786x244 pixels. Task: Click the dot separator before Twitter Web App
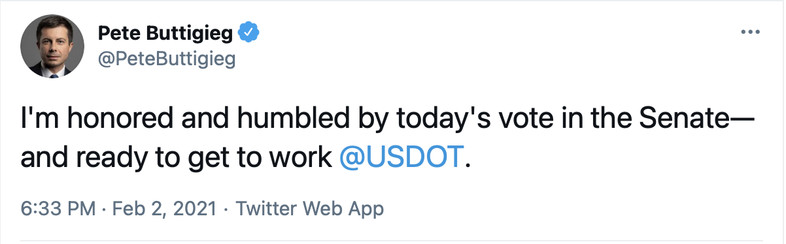(225, 209)
